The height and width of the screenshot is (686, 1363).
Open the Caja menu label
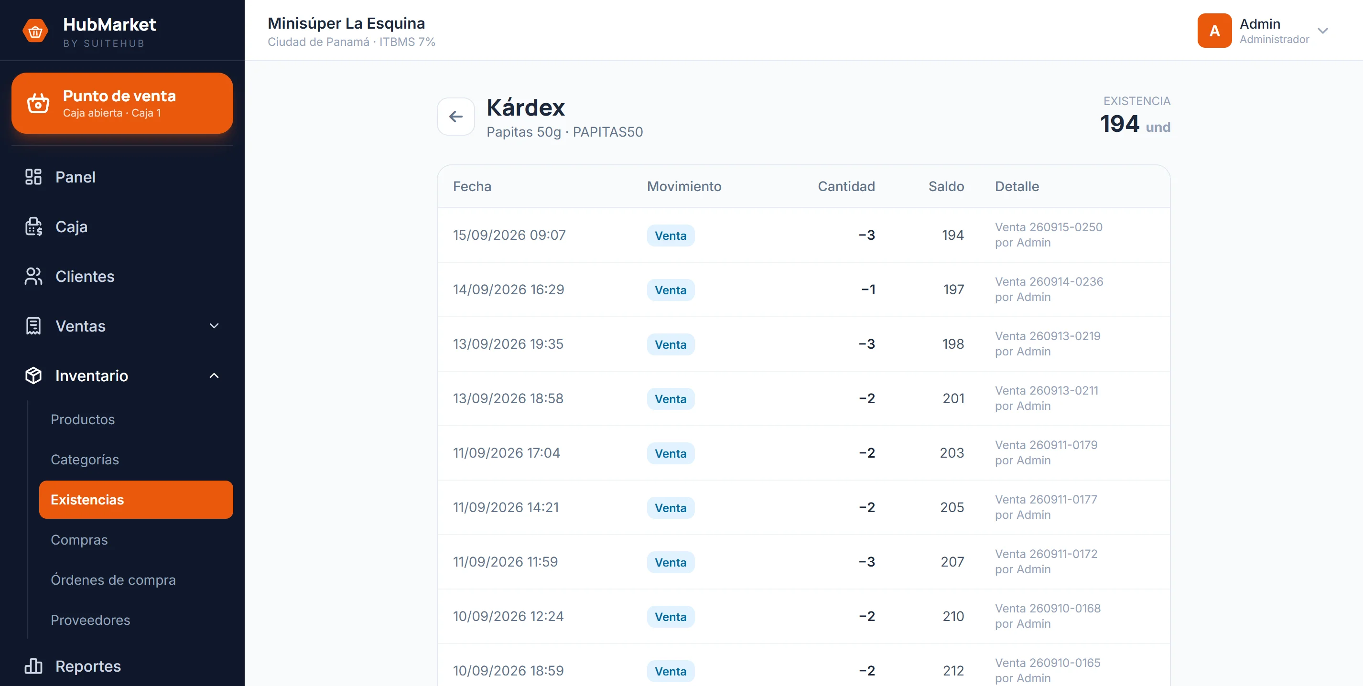click(71, 226)
